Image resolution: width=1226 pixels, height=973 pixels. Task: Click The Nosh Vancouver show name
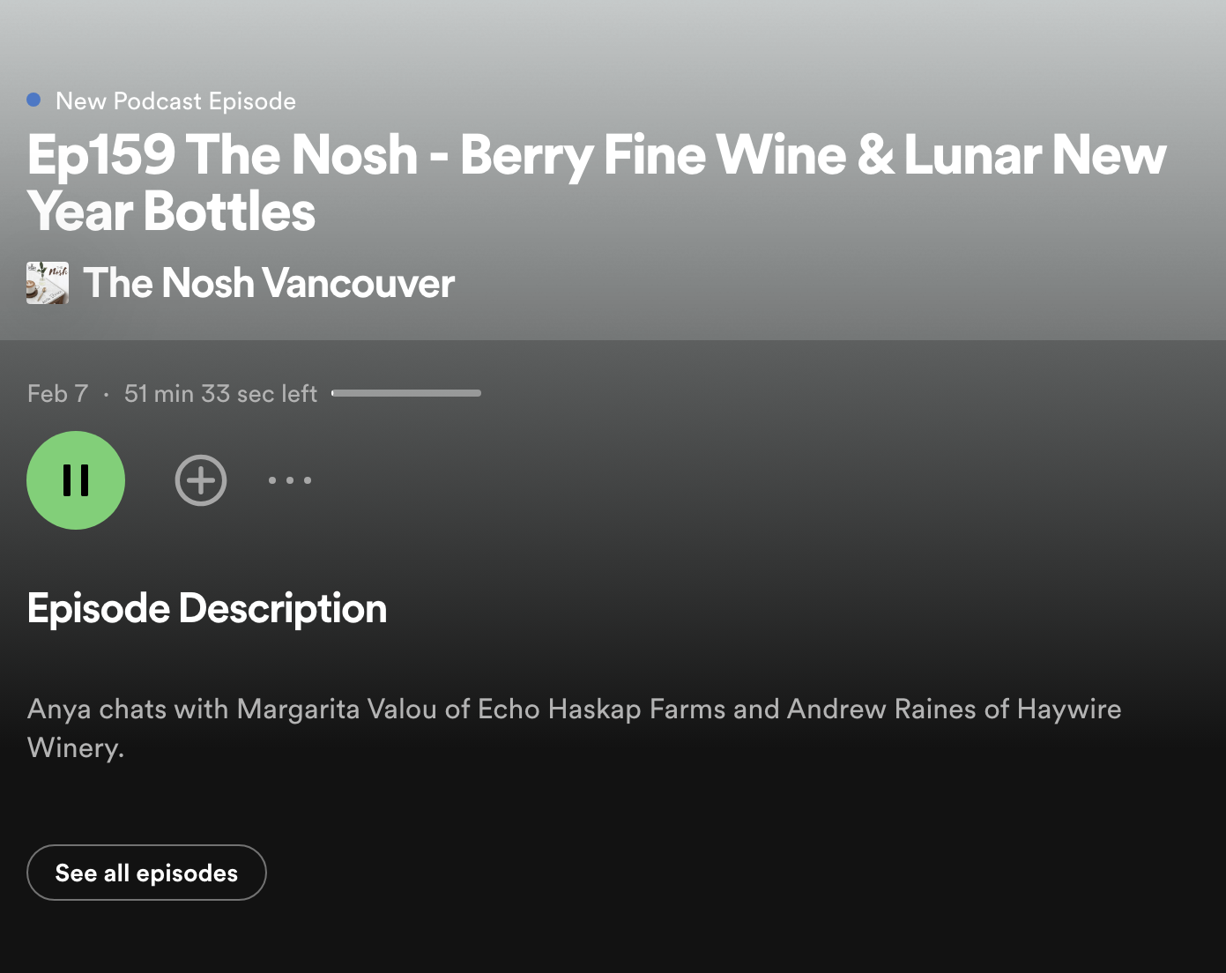(x=269, y=283)
